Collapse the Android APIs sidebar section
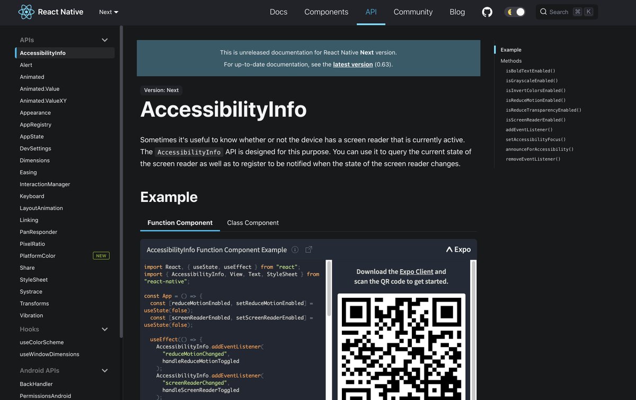This screenshot has height=400, width=636. (105, 370)
